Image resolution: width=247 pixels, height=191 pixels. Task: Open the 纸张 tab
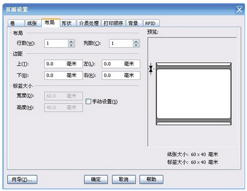point(33,24)
